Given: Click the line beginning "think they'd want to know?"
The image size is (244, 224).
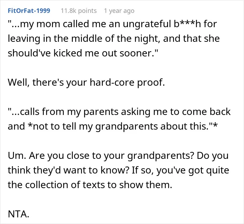Looking at the screenshot, I should click(x=119, y=170).
